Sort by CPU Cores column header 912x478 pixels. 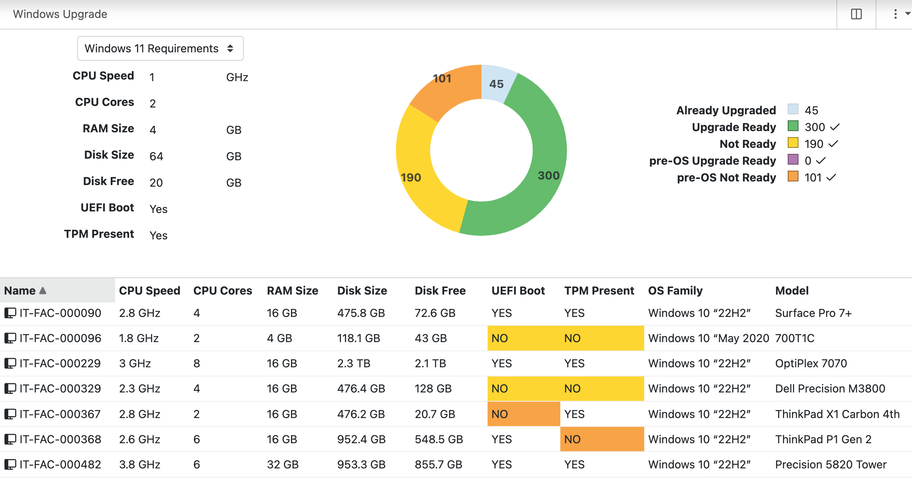[223, 291]
